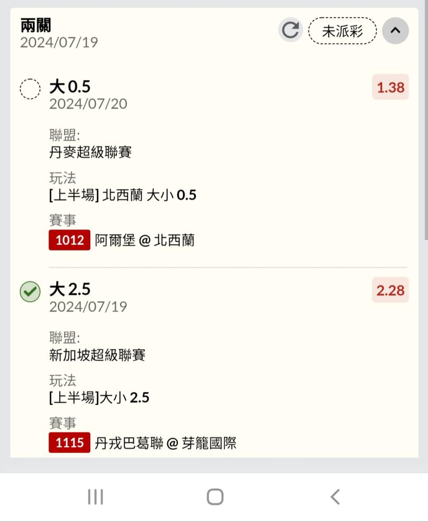Click match code 1115 badge

69,443
